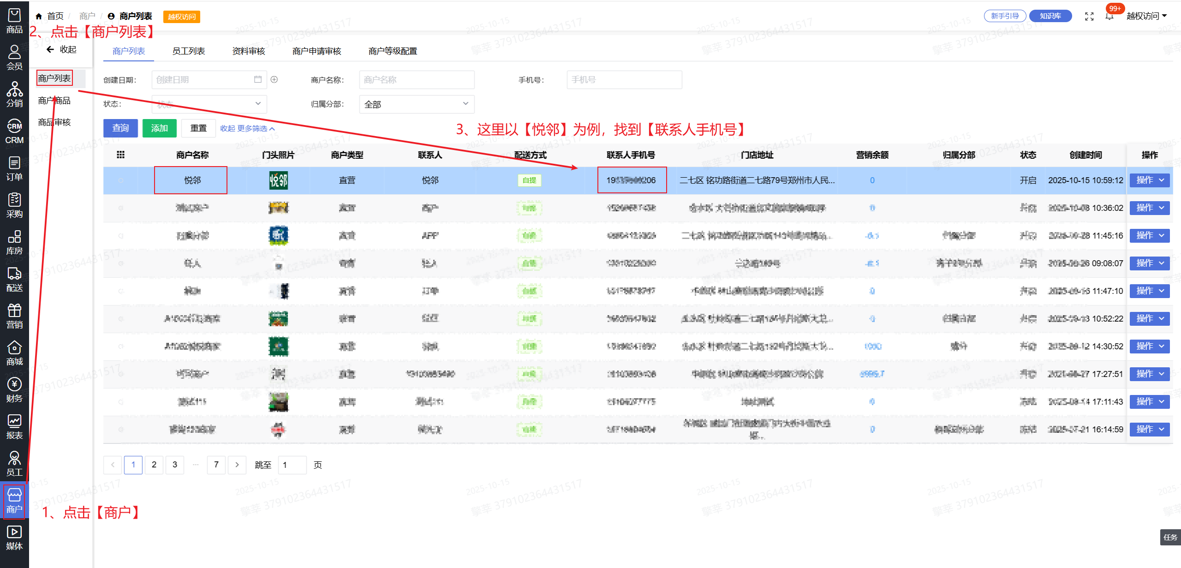Select the 悦邻 row radio button
Viewport: 1181px width, 568px height.
tap(121, 180)
